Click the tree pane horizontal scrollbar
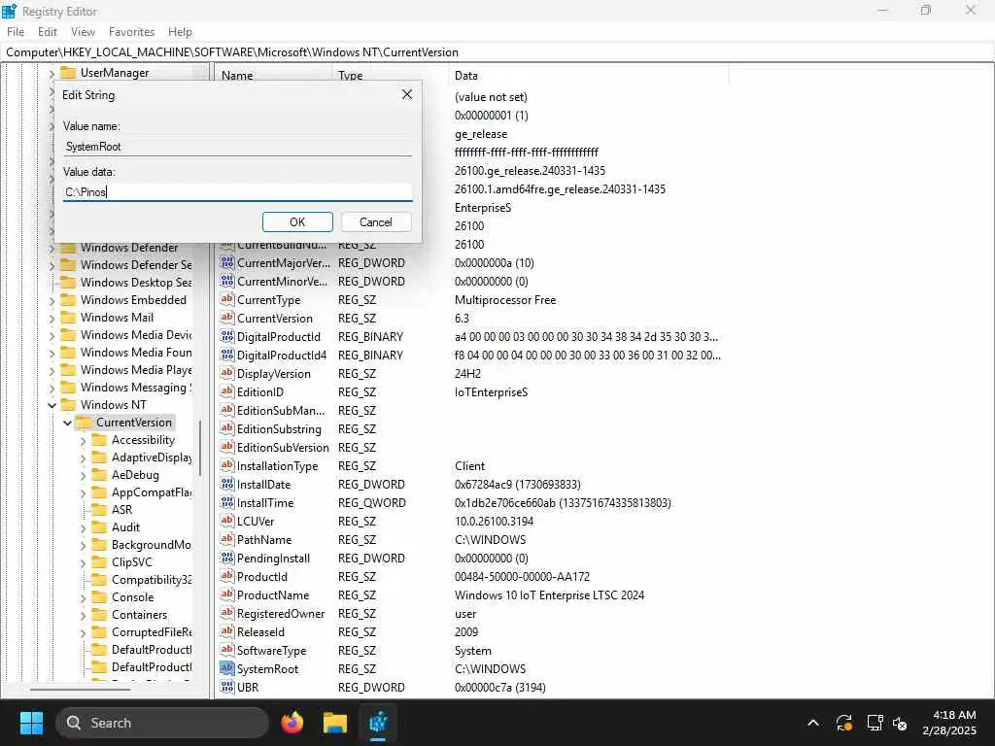Image resolution: width=995 pixels, height=746 pixels. coord(80,689)
